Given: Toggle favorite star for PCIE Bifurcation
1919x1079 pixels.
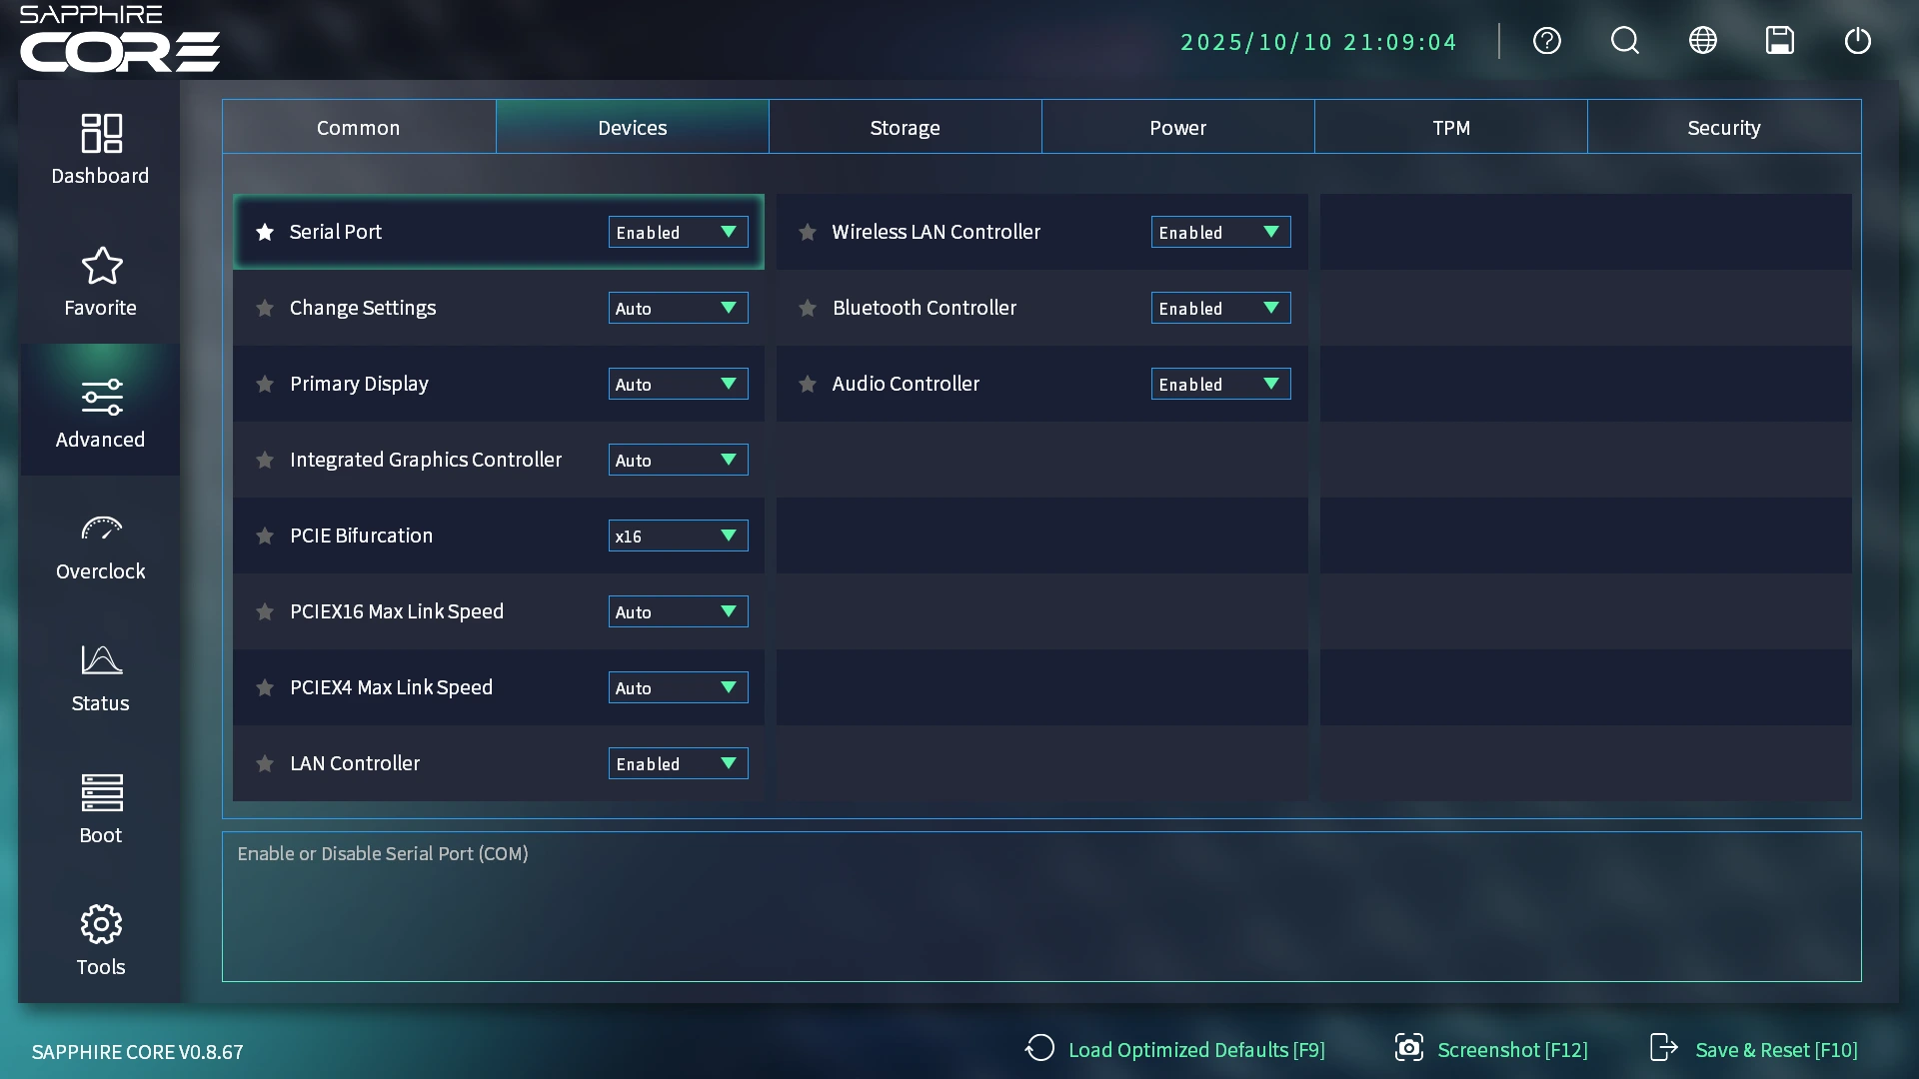Looking at the screenshot, I should (265, 536).
